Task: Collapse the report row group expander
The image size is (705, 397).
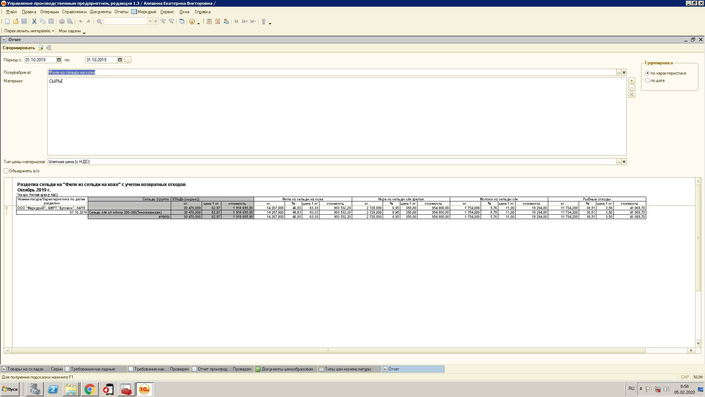Action: pyautogui.click(x=6, y=208)
